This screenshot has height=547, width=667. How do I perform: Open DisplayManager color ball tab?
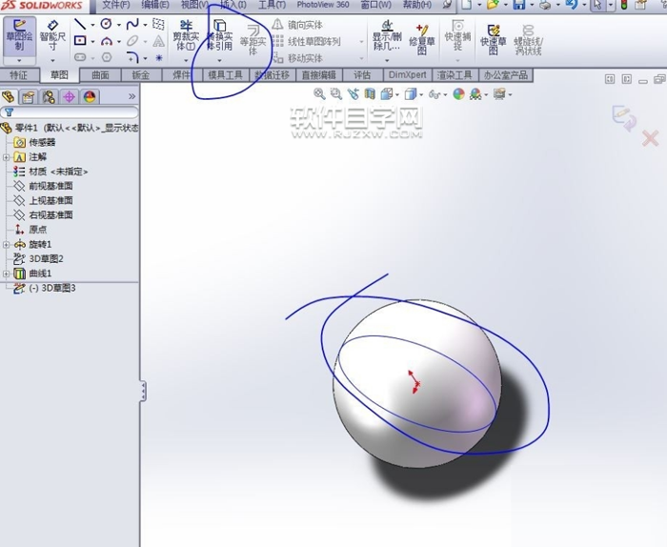[90, 97]
